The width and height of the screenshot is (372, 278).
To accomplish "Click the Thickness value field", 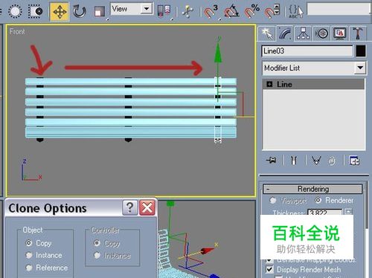I will point(324,213).
